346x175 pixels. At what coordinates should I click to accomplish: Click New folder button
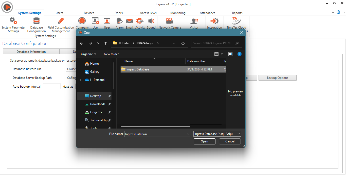point(111,54)
